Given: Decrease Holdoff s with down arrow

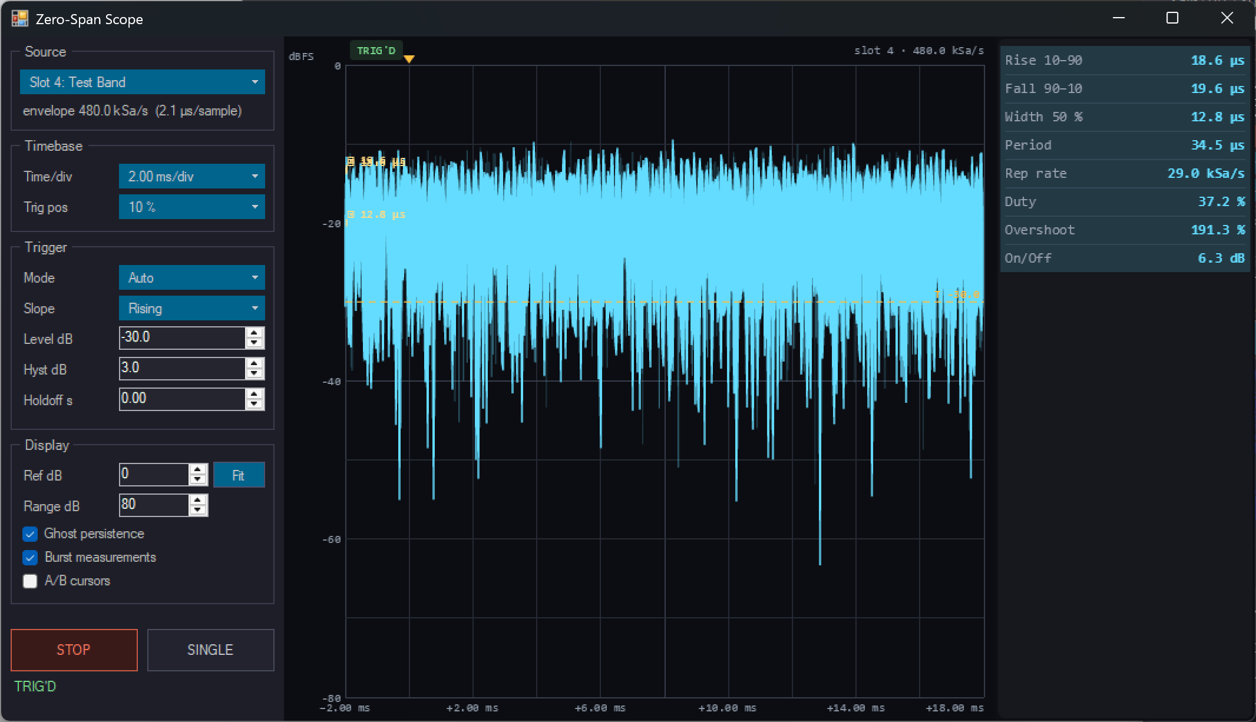Looking at the screenshot, I should pyautogui.click(x=254, y=405).
